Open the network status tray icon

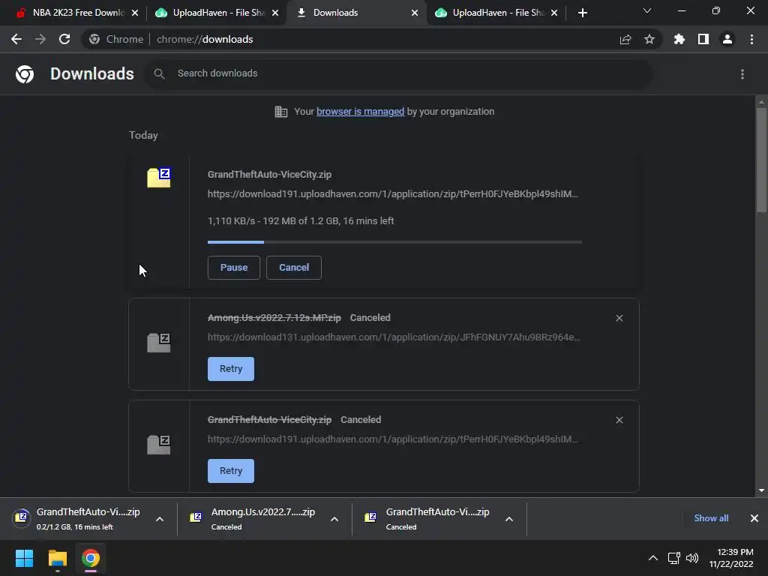click(674, 558)
